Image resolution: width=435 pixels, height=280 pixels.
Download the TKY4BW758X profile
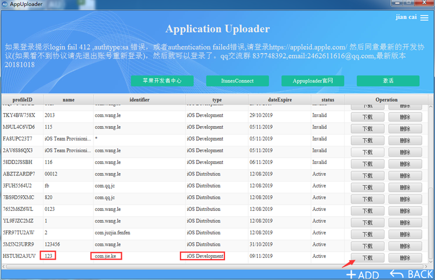pyautogui.click(x=367, y=117)
